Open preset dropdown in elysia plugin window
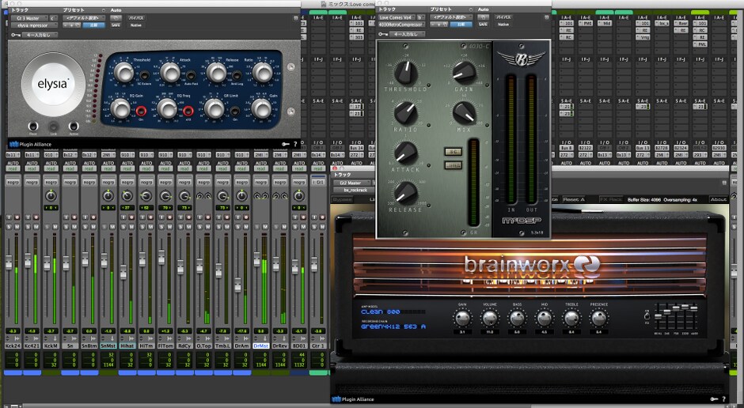Image resolution: width=744 pixels, height=408 pixels. pos(84,18)
